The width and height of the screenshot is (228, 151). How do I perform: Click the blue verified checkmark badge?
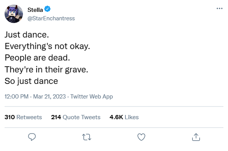(x=47, y=9)
